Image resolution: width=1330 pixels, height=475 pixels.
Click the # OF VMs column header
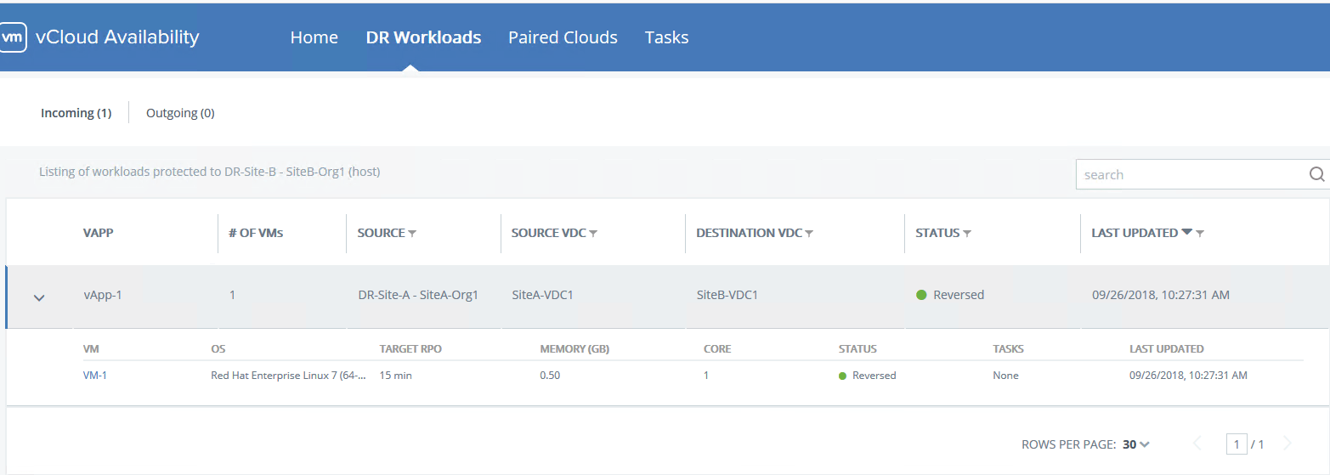(256, 233)
